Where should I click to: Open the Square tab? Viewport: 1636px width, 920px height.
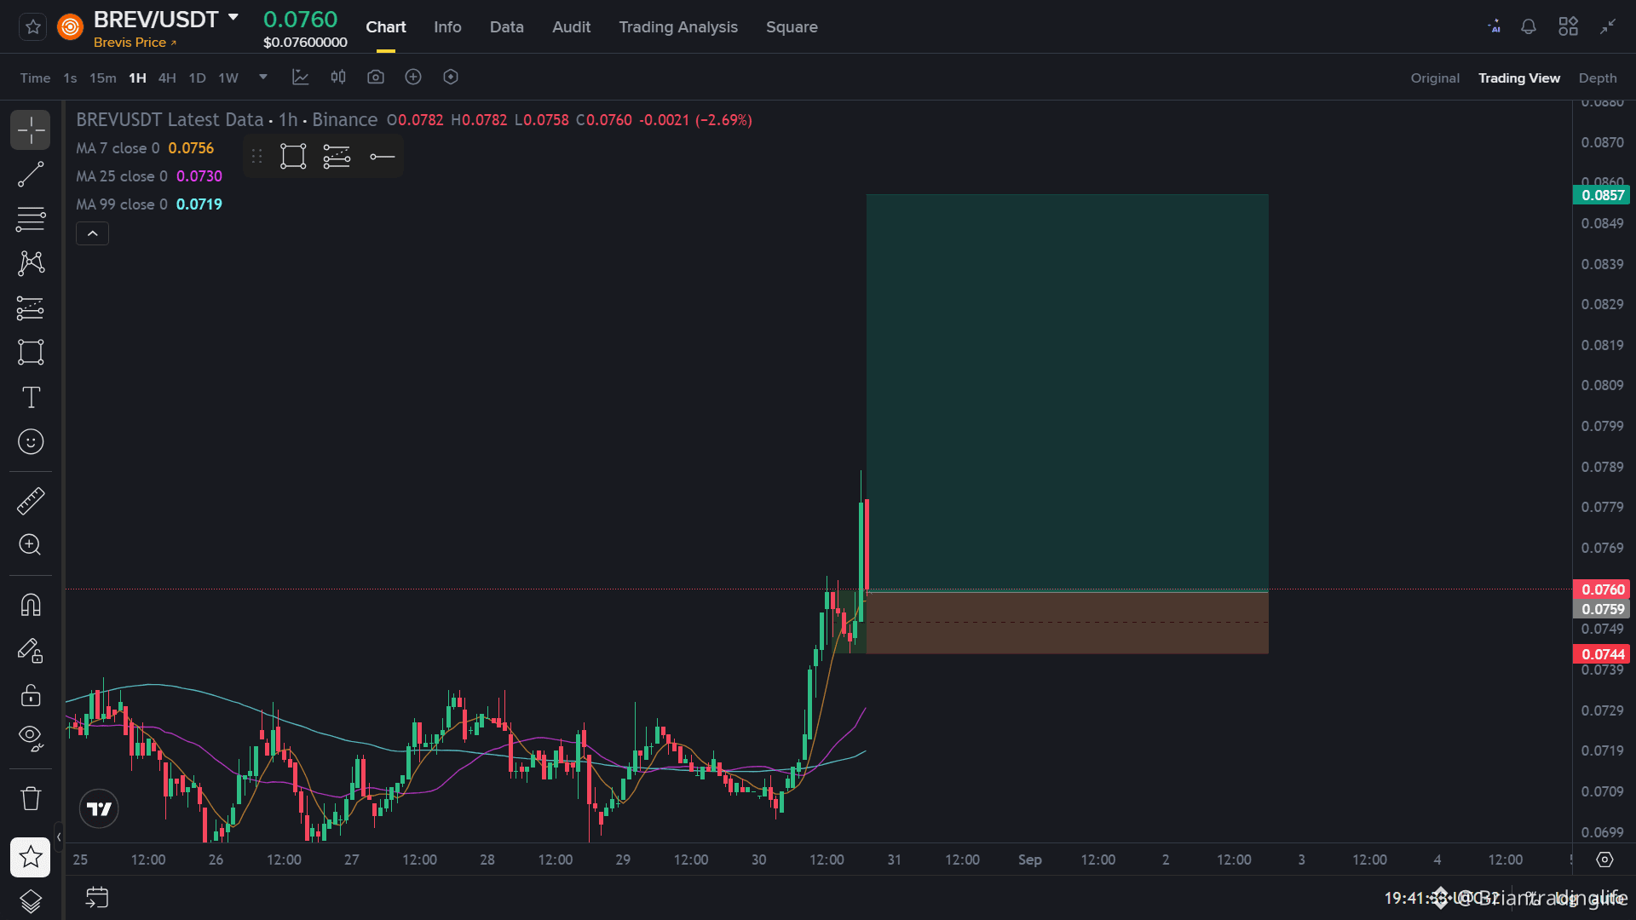tap(792, 27)
